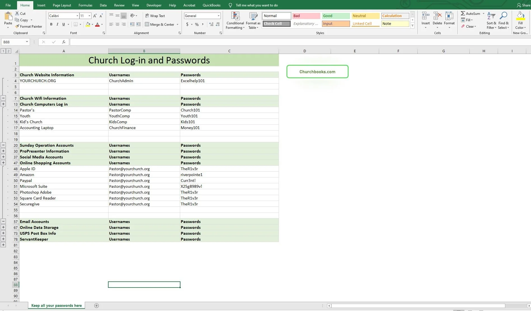Click the Percent Style icon
The width and height of the screenshot is (531, 311).
pyautogui.click(x=197, y=24)
